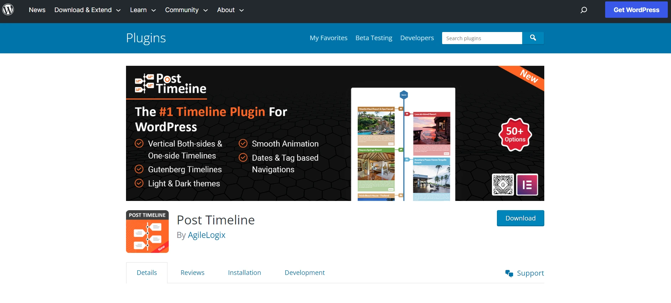Open the AgileLogix author link
The width and height of the screenshot is (671, 303).
click(206, 235)
